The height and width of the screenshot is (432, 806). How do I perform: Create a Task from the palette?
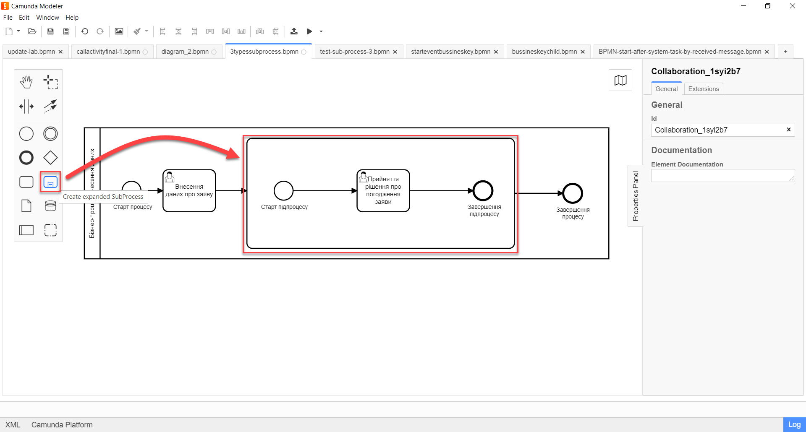[x=26, y=182]
